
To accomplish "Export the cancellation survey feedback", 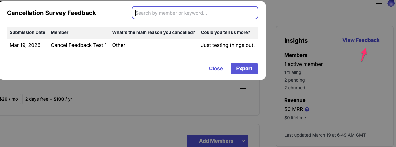I will (244, 69).
